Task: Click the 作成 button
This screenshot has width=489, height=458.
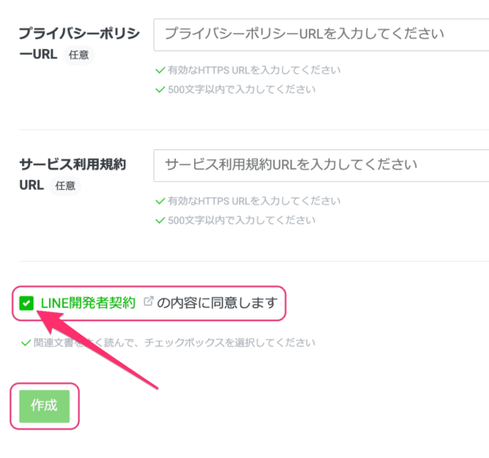Action: click(x=44, y=406)
